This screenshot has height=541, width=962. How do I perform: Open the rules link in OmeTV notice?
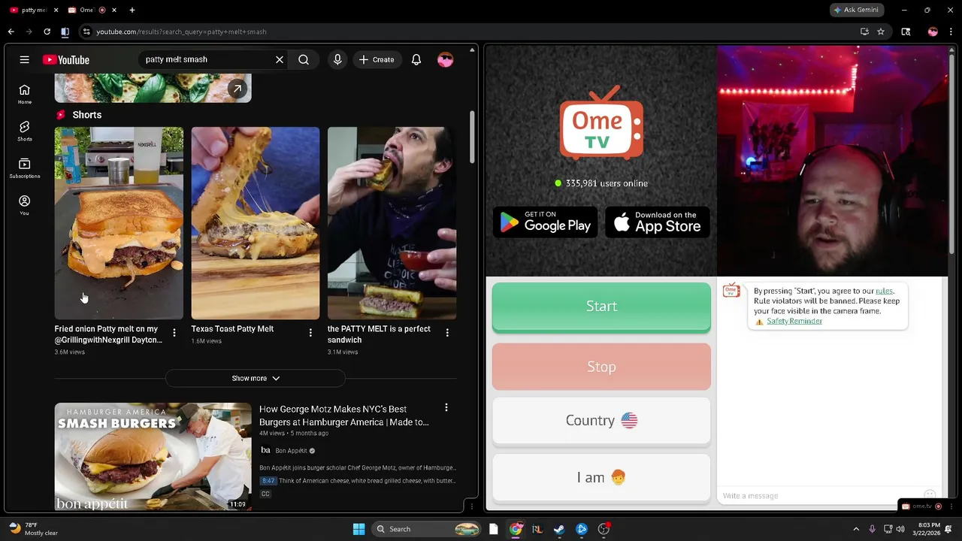tap(884, 291)
